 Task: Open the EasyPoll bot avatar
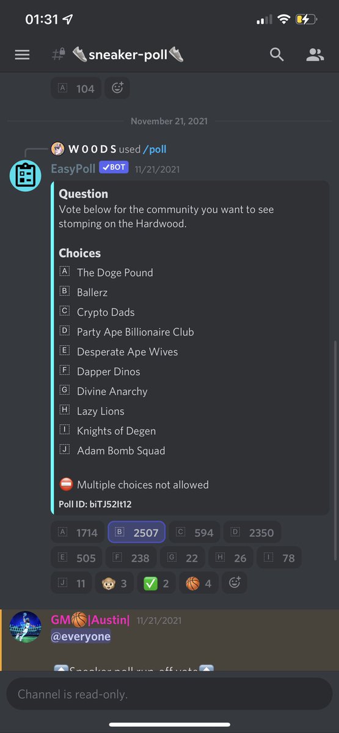25,175
